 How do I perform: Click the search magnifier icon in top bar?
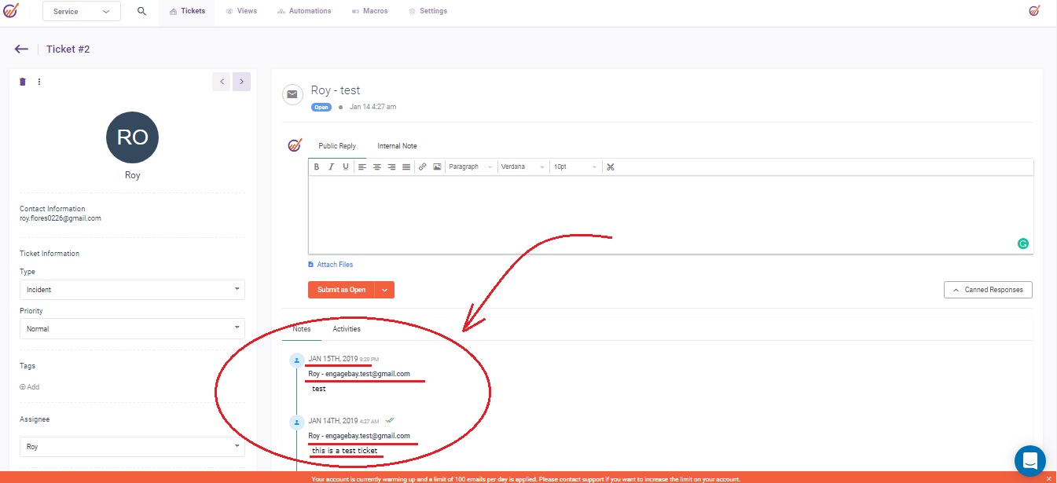[142, 11]
